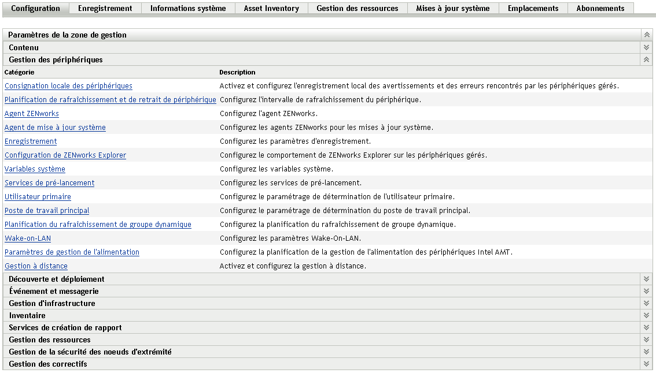Open the Abonnements tab
Image resolution: width=656 pixels, height=373 pixels.
[x=600, y=8]
